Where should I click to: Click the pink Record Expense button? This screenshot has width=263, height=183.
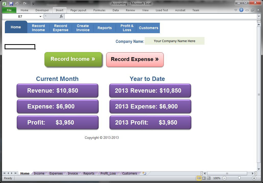pyautogui.click(x=135, y=59)
